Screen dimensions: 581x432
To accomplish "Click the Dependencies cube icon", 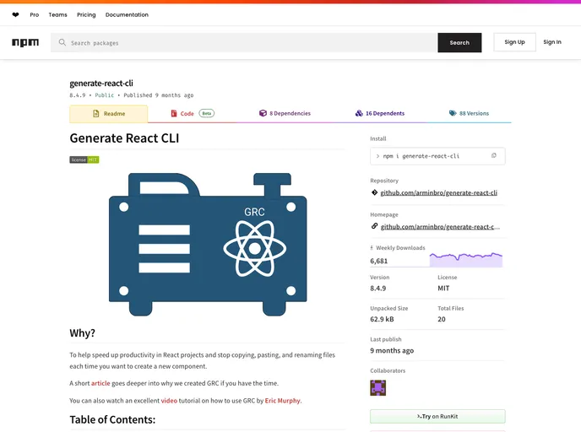I will [x=263, y=113].
